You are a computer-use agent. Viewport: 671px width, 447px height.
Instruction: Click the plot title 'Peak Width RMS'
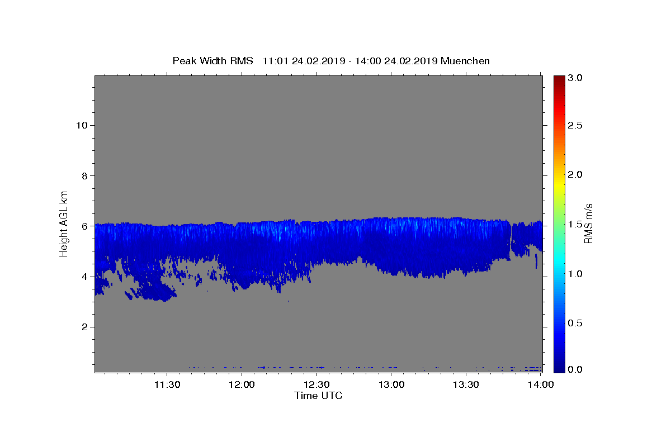(x=212, y=61)
